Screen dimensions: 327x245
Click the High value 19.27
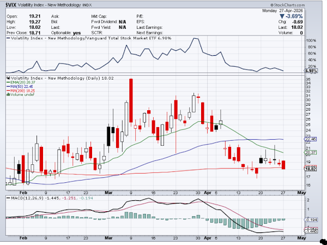[35, 22]
